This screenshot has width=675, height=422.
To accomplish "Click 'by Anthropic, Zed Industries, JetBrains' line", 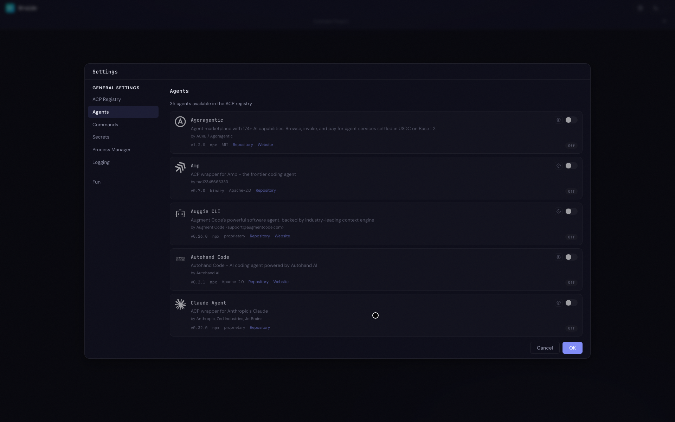I will (226, 319).
